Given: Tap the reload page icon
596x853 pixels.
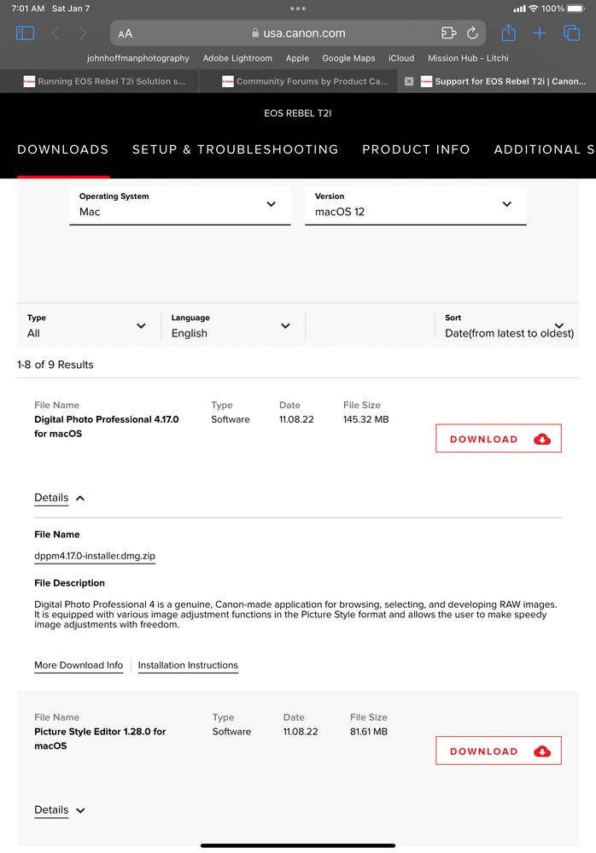Looking at the screenshot, I should pos(472,33).
